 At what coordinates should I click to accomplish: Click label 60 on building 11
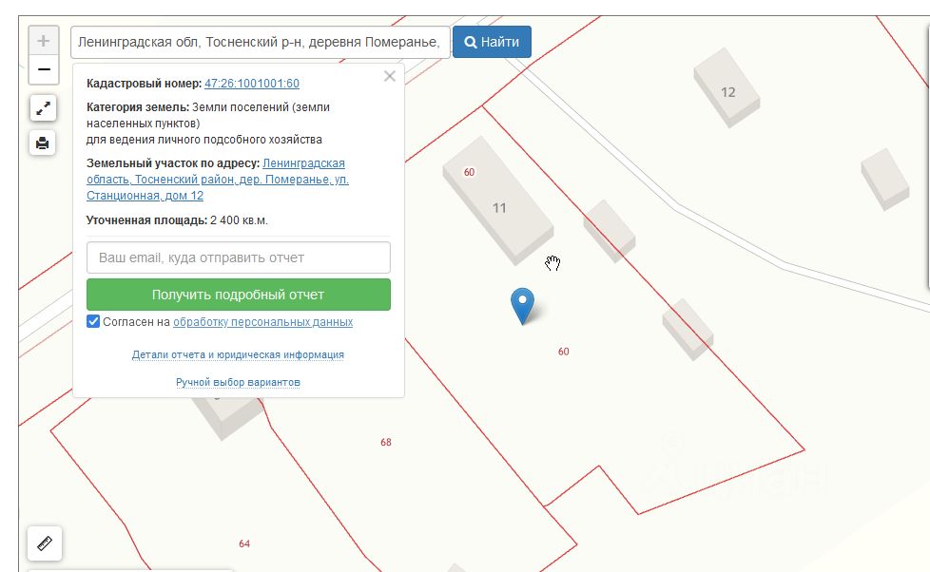pos(469,172)
